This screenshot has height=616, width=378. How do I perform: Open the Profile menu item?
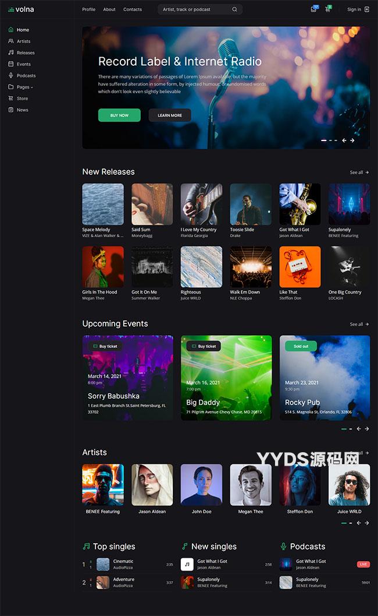(x=88, y=9)
